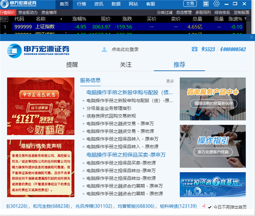Check 今日不再弹出首页 checkbox
The image size is (255, 216).
210,207
